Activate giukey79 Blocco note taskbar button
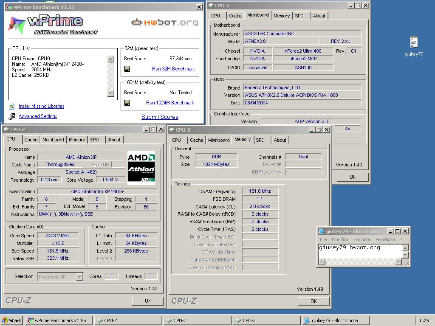The height and width of the screenshot is (326, 435). (336, 320)
